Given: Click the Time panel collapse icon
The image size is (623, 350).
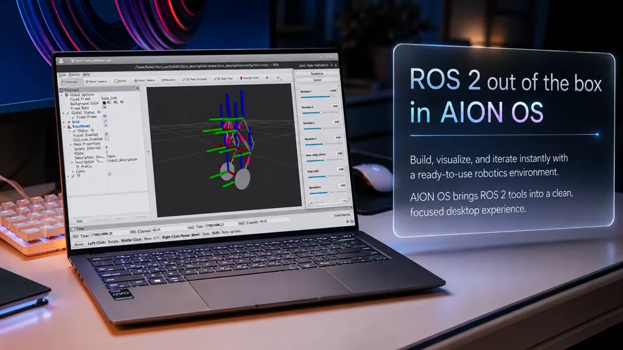Looking at the screenshot, I should click(73, 229).
